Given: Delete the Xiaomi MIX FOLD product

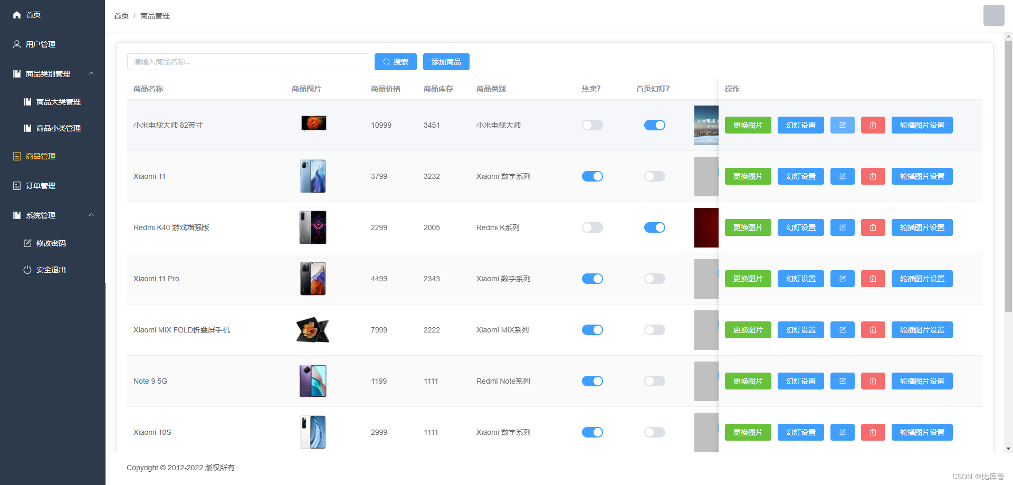Looking at the screenshot, I should click(873, 330).
